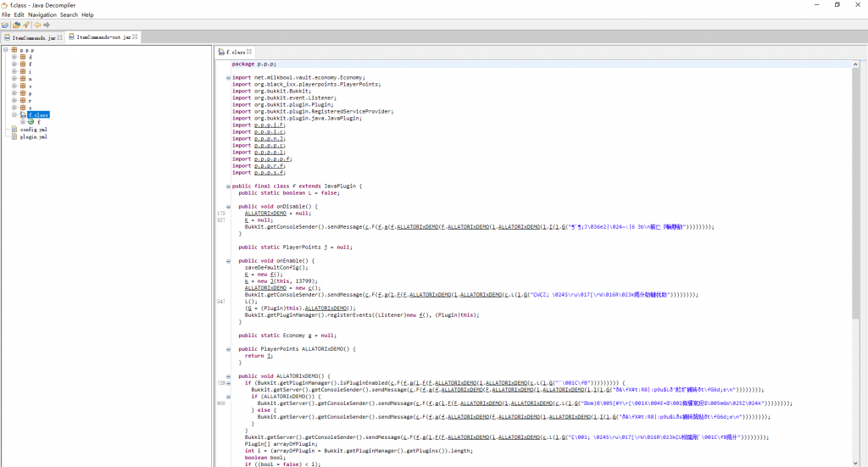Select the f.class editor tab

(x=236, y=52)
